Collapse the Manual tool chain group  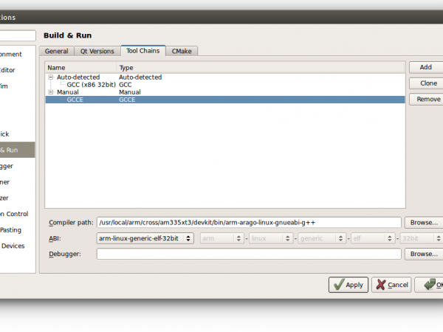[x=51, y=92]
